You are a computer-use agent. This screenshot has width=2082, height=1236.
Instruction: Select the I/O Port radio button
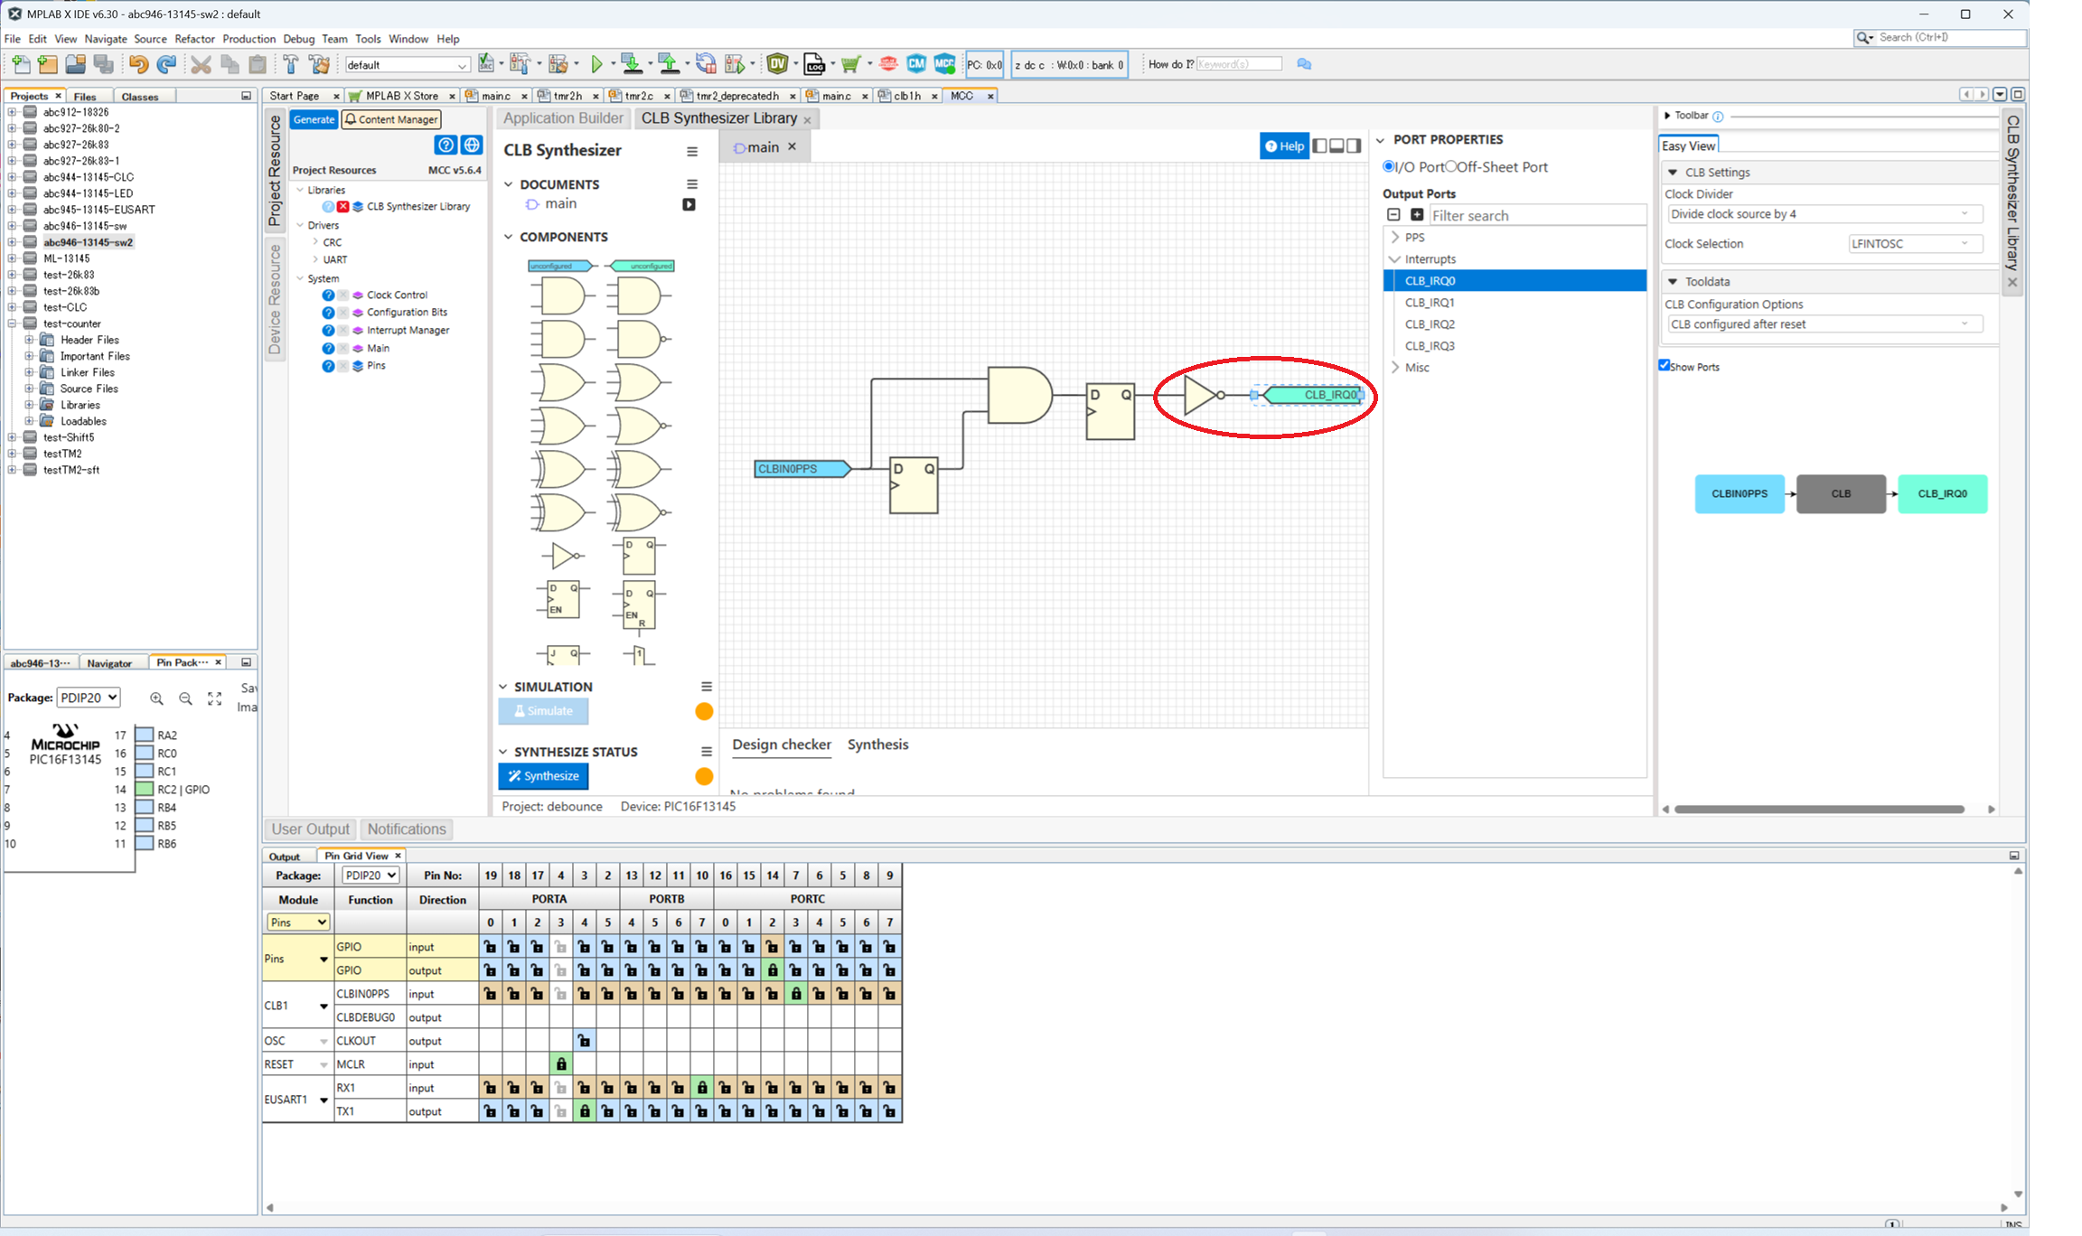point(1389,167)
